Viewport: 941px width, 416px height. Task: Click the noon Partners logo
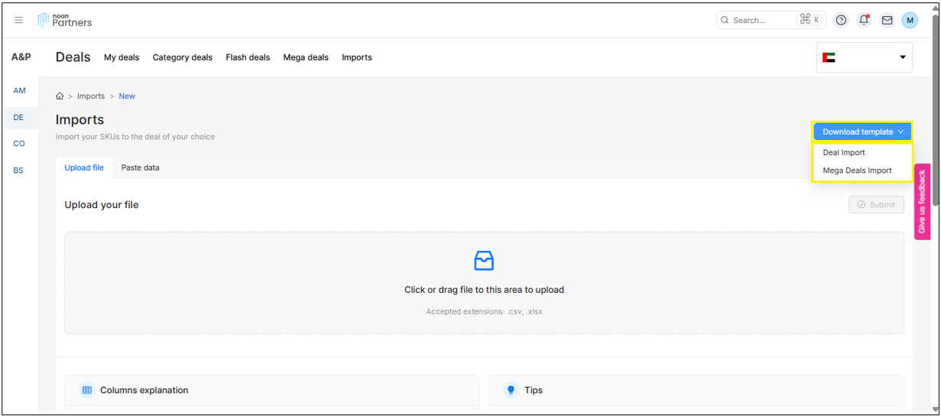[65, 21]
